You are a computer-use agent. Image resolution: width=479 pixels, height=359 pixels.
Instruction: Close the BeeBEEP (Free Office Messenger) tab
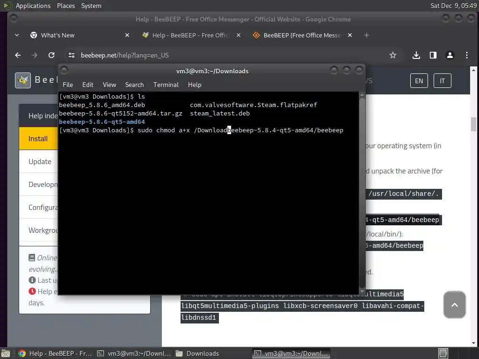pyautogui.click(x=350, y=36)
